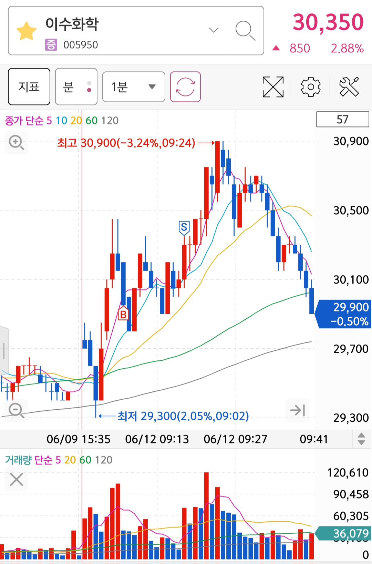Open the stock search magnifier
372x564 pixels.
(x=245, y=31)
